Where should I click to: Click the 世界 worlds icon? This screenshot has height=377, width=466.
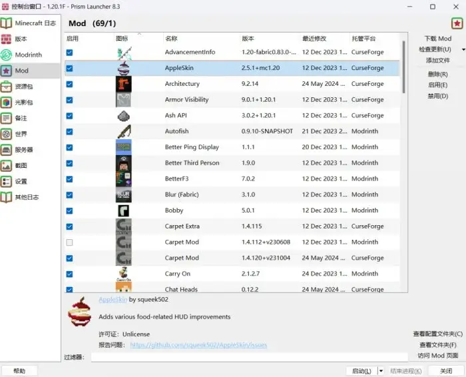pos(7,133)
